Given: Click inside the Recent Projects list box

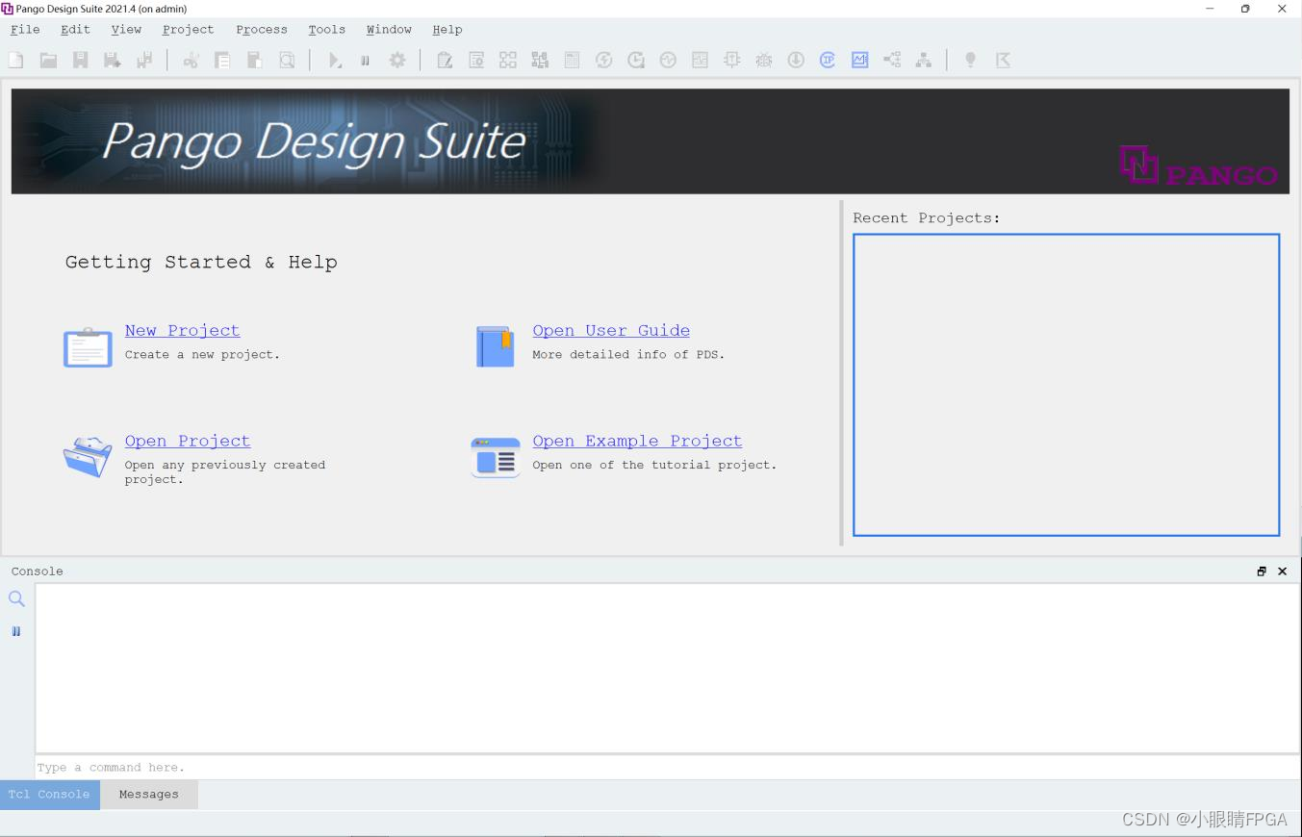Looking at the screenshot, I should pos(1066,385).
